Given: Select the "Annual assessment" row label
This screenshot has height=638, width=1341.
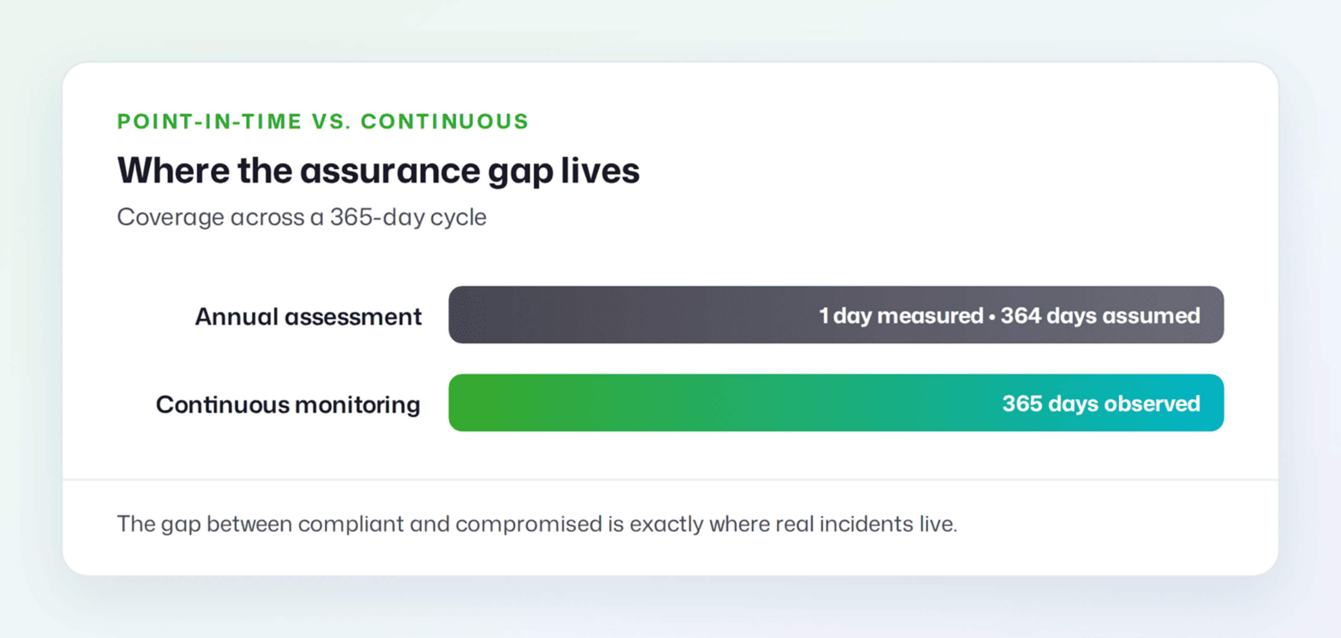Looking at the screenshot, I should [x=309, y=317].
